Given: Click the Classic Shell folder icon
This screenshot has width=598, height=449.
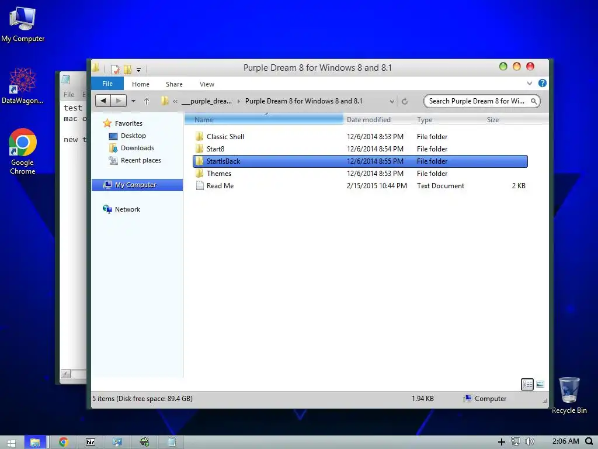Looking at the screenshot, I should 200,136.
